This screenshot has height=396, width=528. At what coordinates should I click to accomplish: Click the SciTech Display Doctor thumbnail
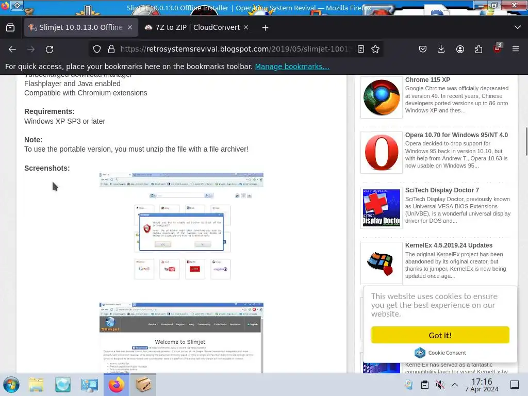coord(381,208)
